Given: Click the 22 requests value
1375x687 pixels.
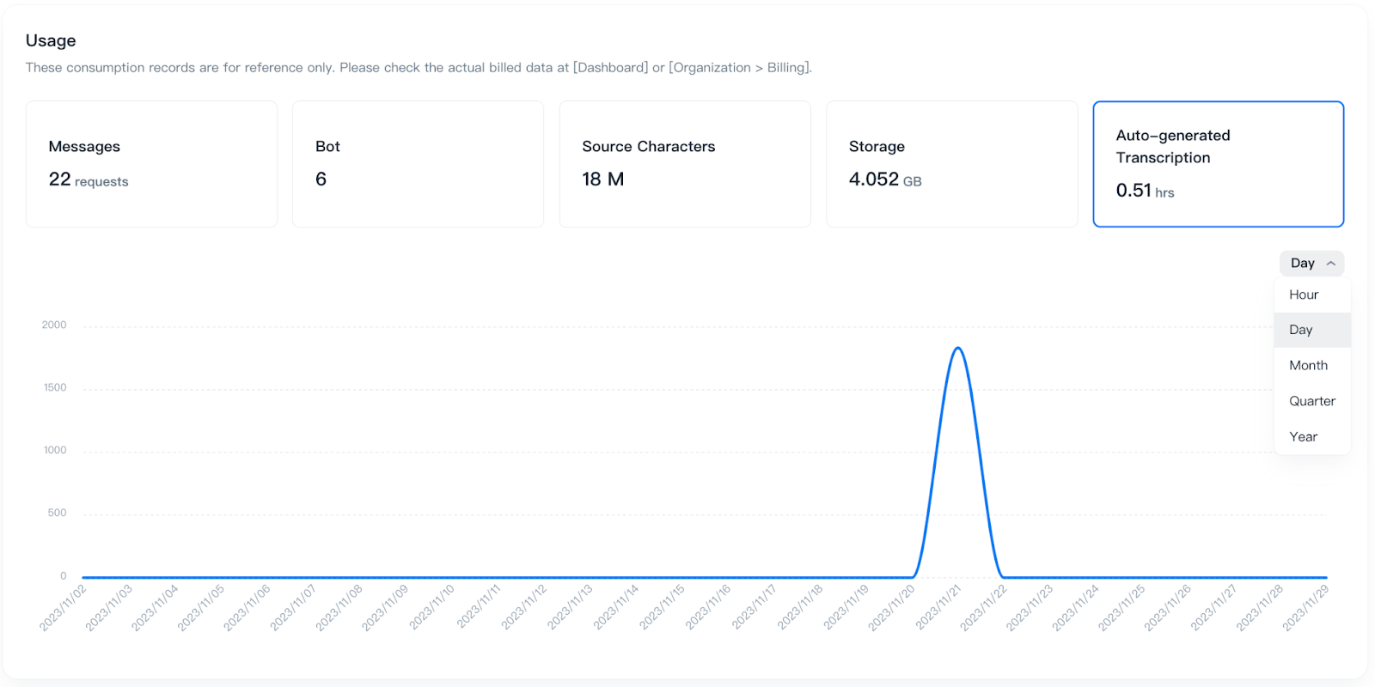Looking at the screenshot, I should (88, 180).
